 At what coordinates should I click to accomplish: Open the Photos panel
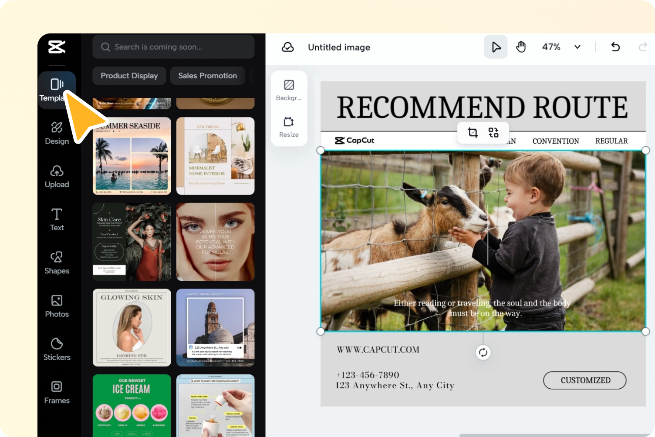point(57,306)
